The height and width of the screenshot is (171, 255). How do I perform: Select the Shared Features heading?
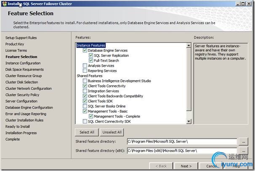[x=90, y=76]
